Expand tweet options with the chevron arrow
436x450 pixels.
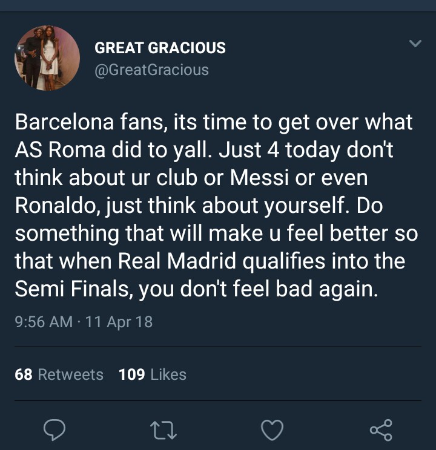tap(415, 44)
